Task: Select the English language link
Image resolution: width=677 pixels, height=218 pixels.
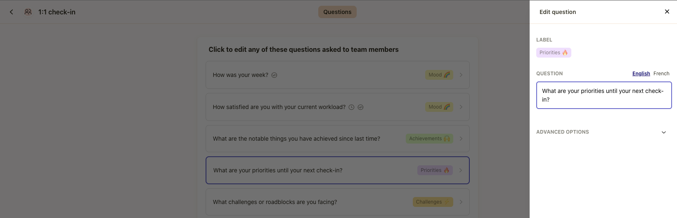Action: pyautogui.click(x=641, y=74)
